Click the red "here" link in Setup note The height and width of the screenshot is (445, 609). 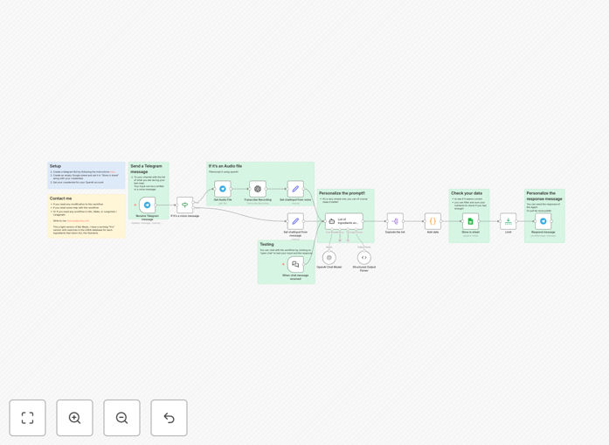click(113, 171)
